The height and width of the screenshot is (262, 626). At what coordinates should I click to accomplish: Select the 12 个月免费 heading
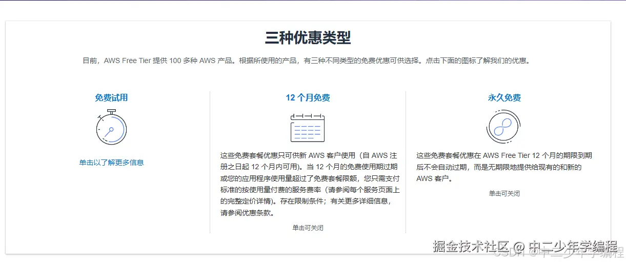coord(308,97)
